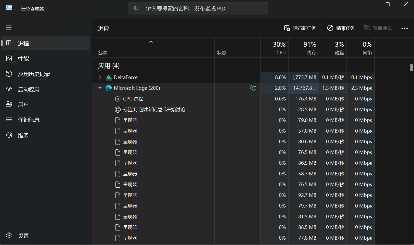Open the 服务 (Services) page

tap(46, 135)
